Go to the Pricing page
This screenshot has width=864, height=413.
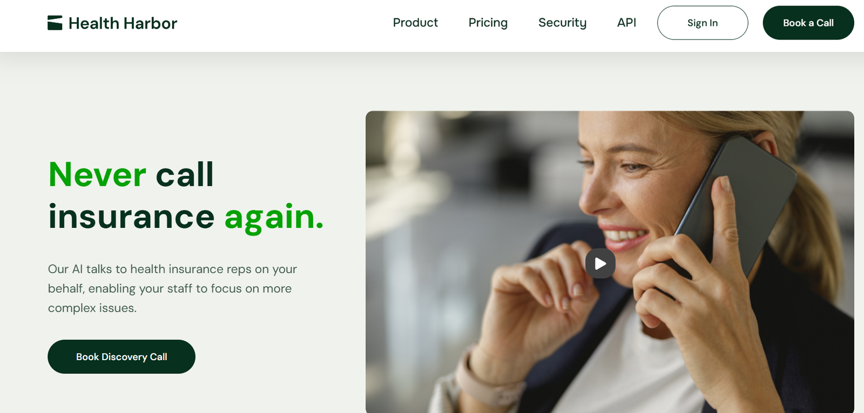488,23
